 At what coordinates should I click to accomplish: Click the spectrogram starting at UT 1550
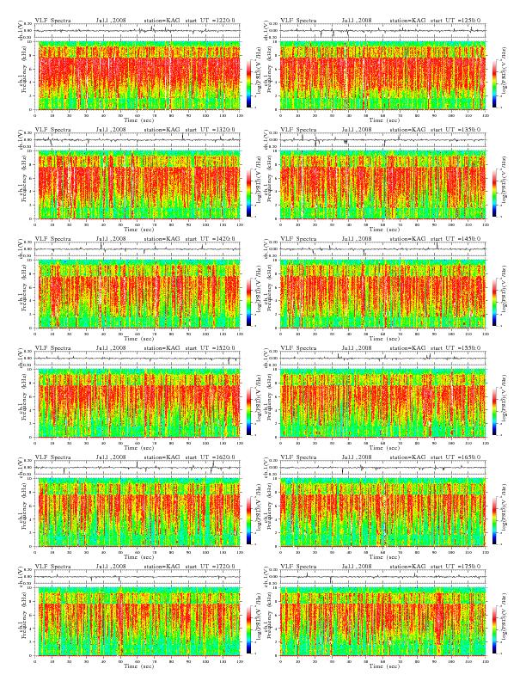[382, 403]
